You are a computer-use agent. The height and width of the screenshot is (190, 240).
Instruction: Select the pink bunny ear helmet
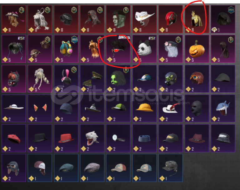click(x=66, y=79)
